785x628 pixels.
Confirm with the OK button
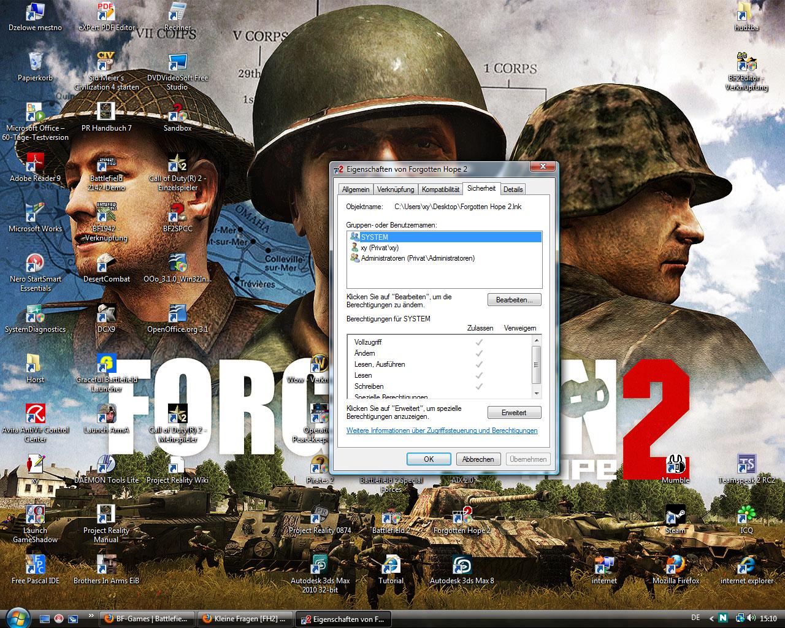point(429,459)
